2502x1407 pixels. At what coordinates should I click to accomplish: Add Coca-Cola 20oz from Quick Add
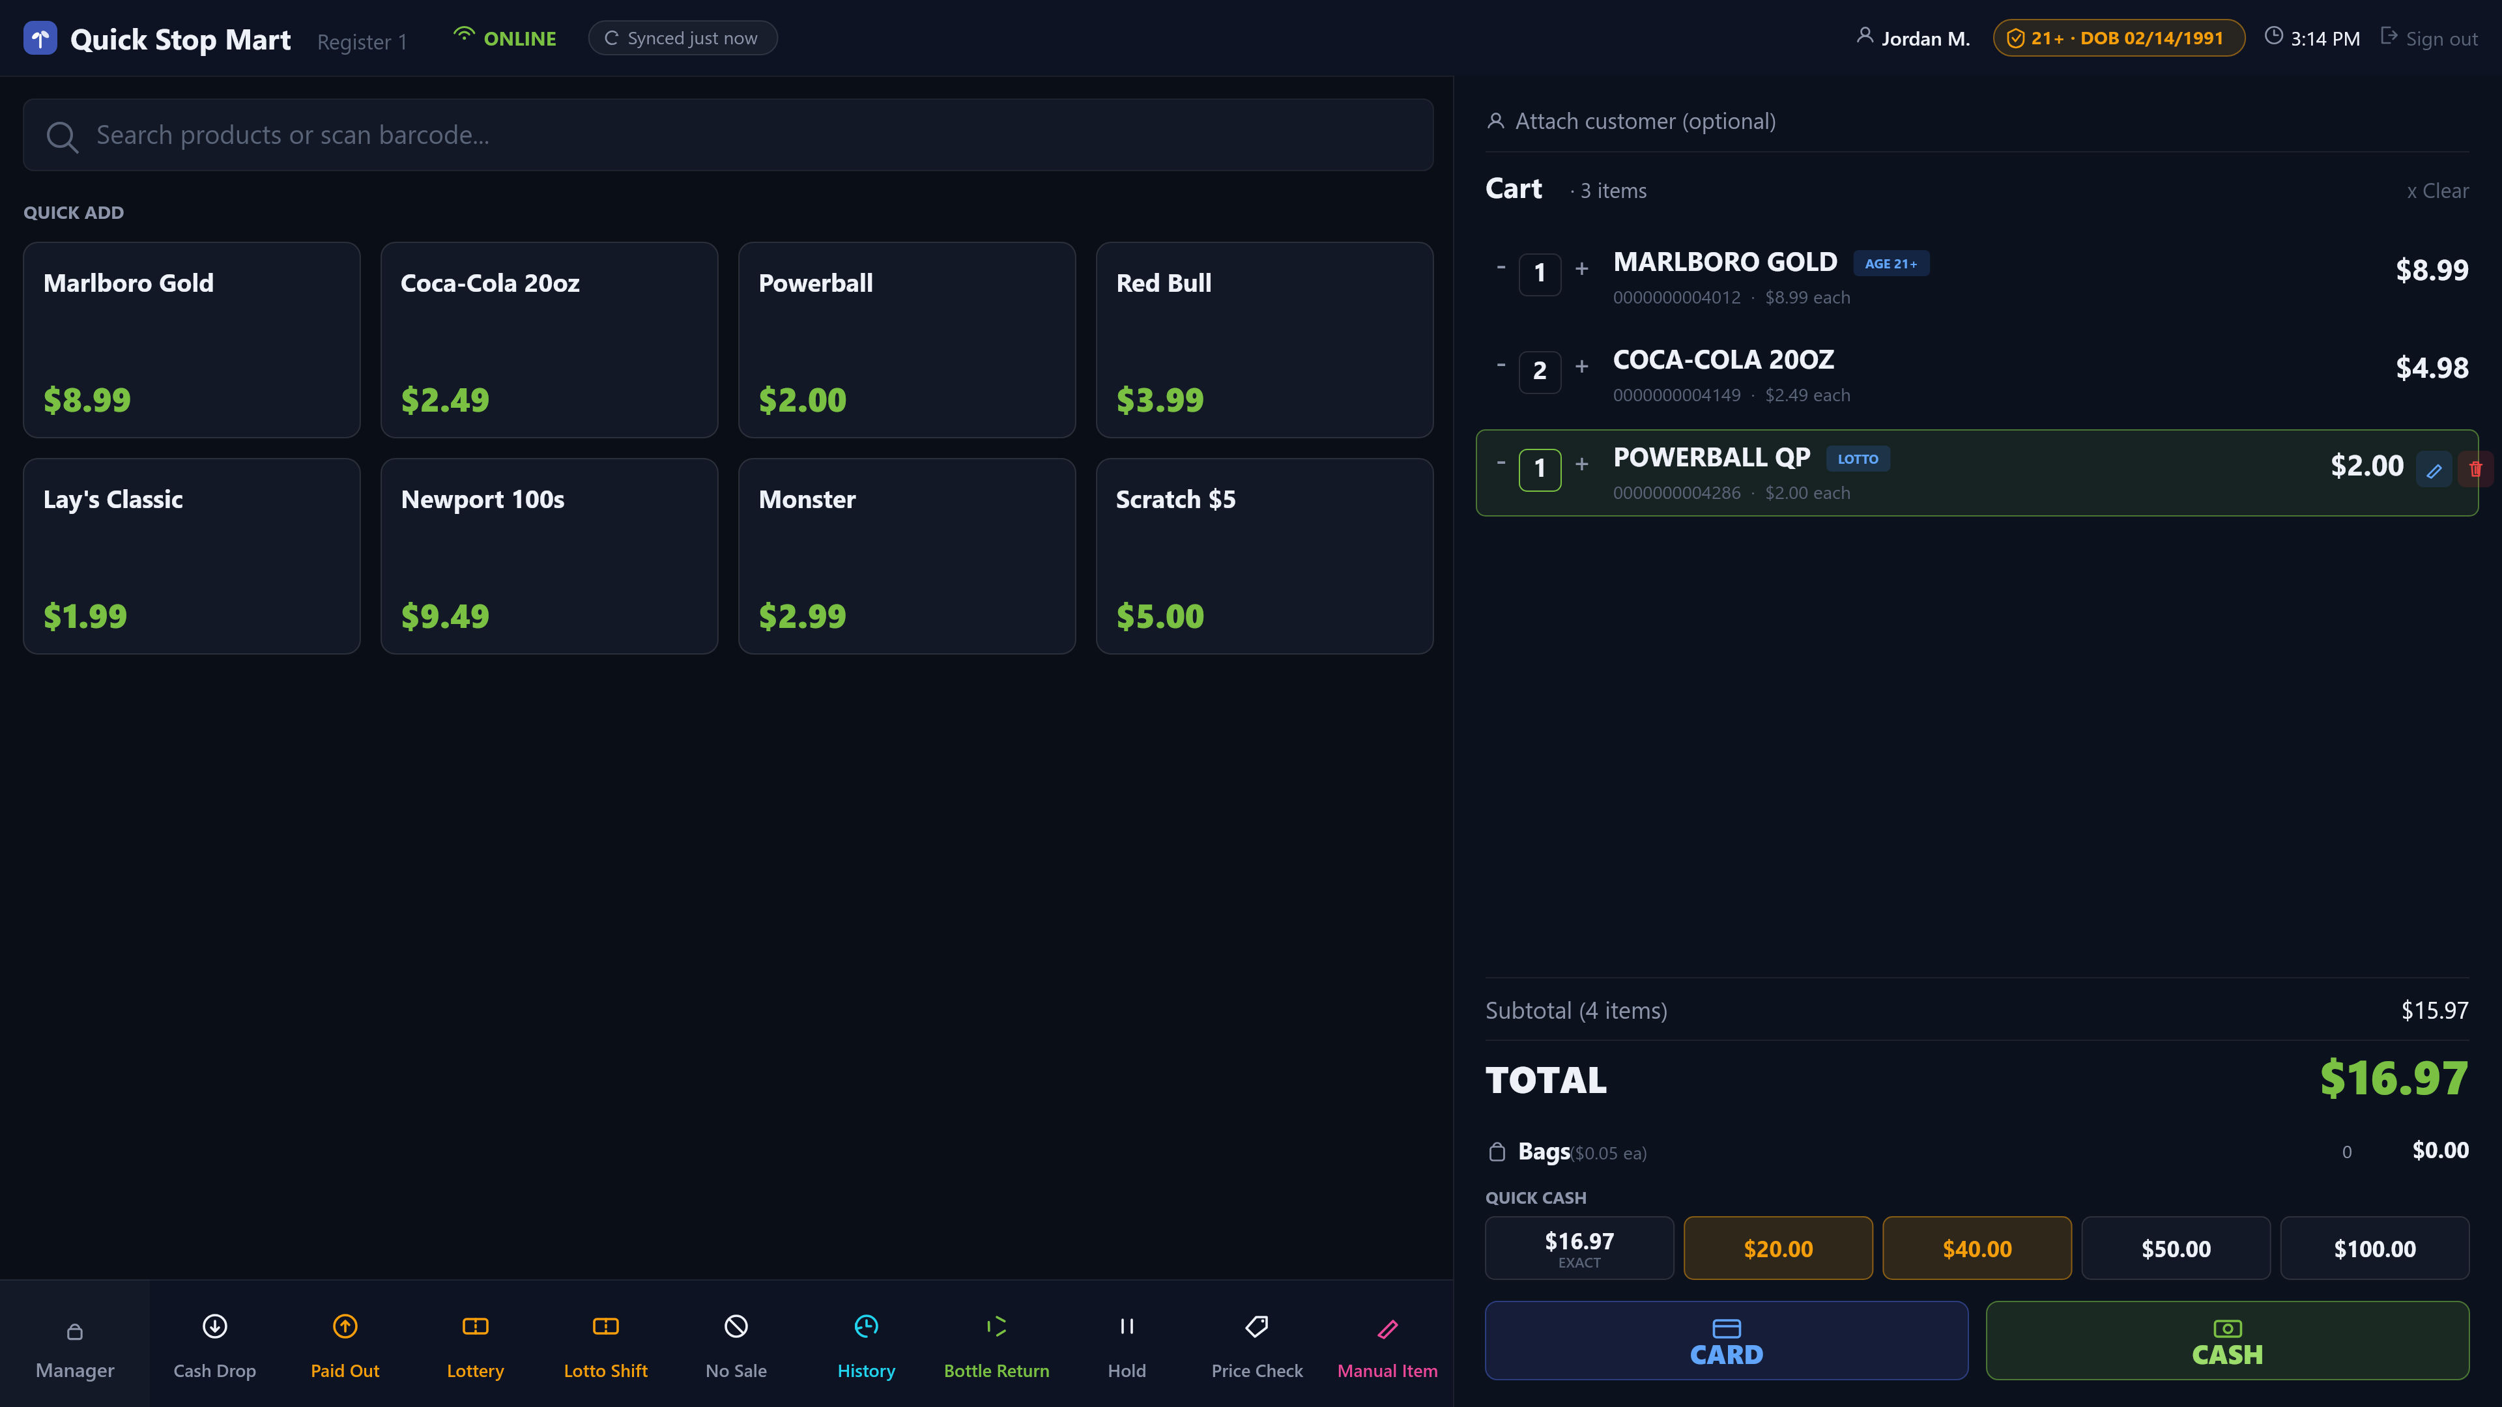(x=549, y=340)
